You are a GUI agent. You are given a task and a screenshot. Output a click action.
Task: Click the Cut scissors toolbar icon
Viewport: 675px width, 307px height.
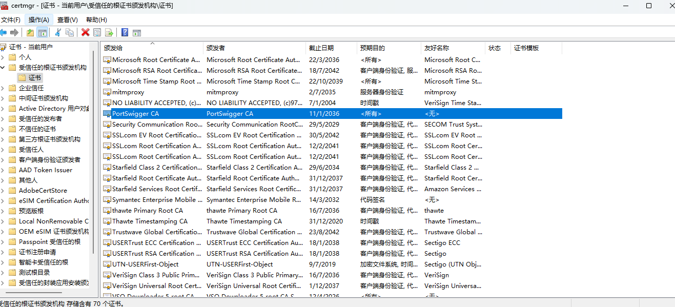[x=58, y=33]
